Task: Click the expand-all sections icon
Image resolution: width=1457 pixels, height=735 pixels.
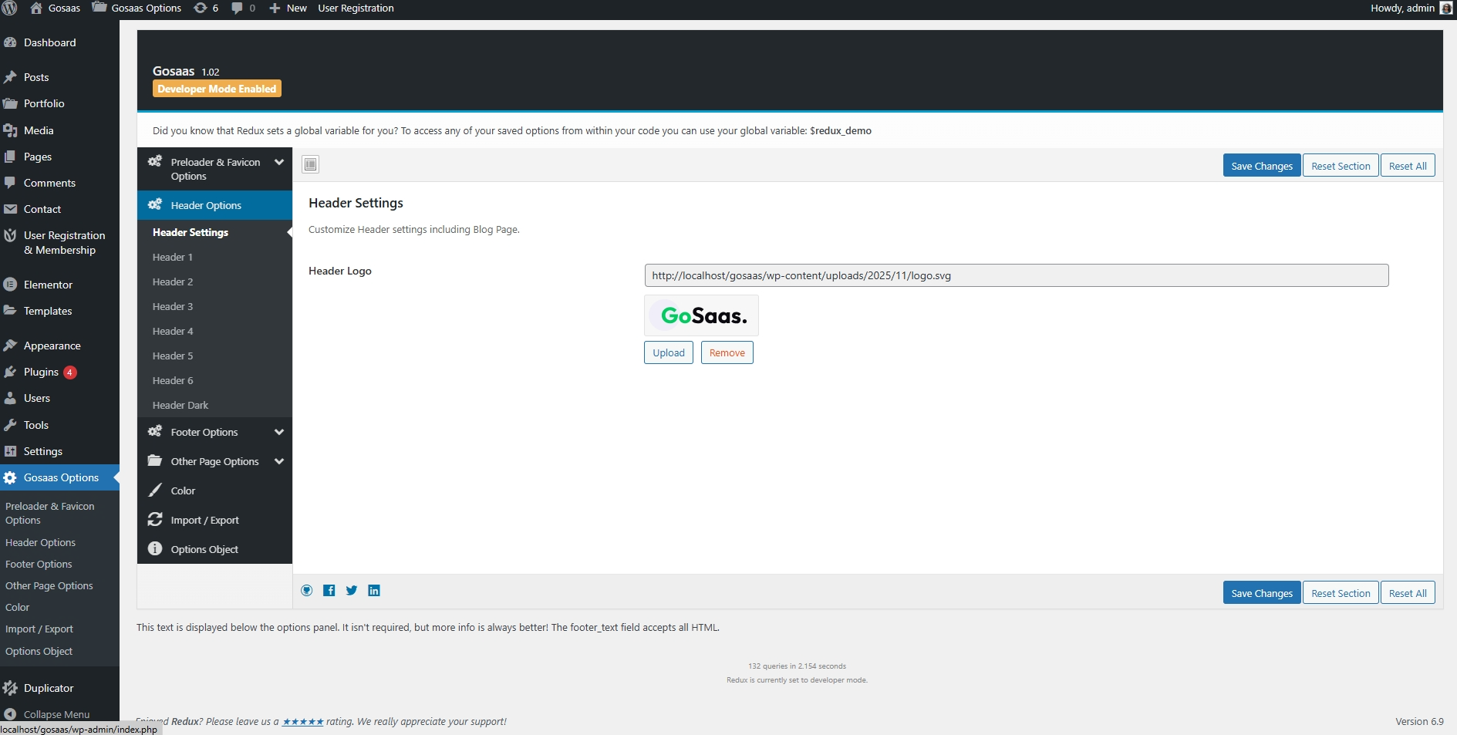Action: 310,164
